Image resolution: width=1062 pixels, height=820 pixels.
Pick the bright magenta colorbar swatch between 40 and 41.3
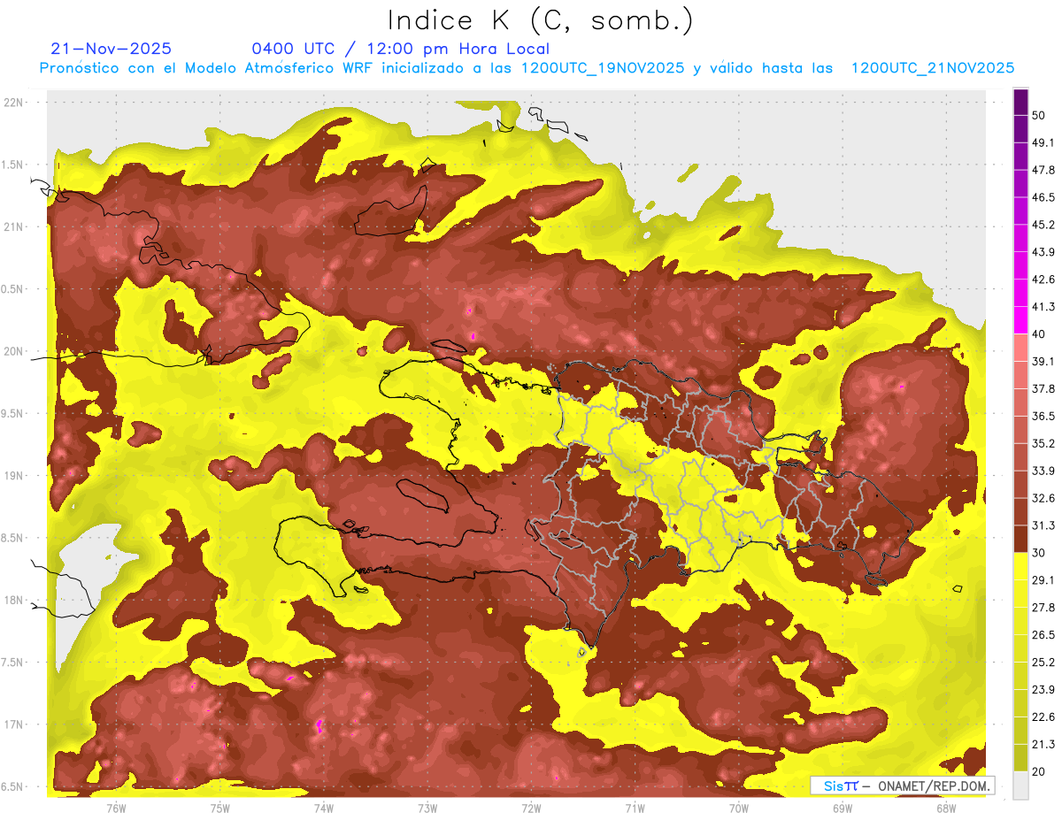[x=1021, y=320]
